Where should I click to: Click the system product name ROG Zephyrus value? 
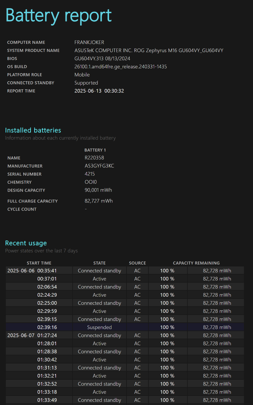(149, 50)
